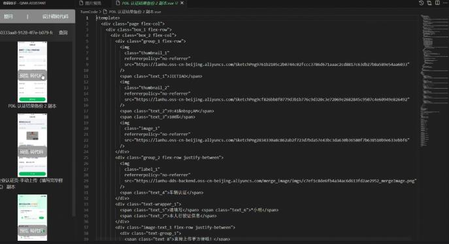Screen dimensions: 449x244
Task: Open the left tab beside 设计稿转代码
Action: tap(8, 16)
